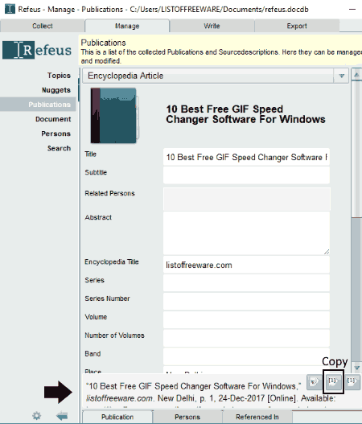Click the Series input field

[246, 283]
